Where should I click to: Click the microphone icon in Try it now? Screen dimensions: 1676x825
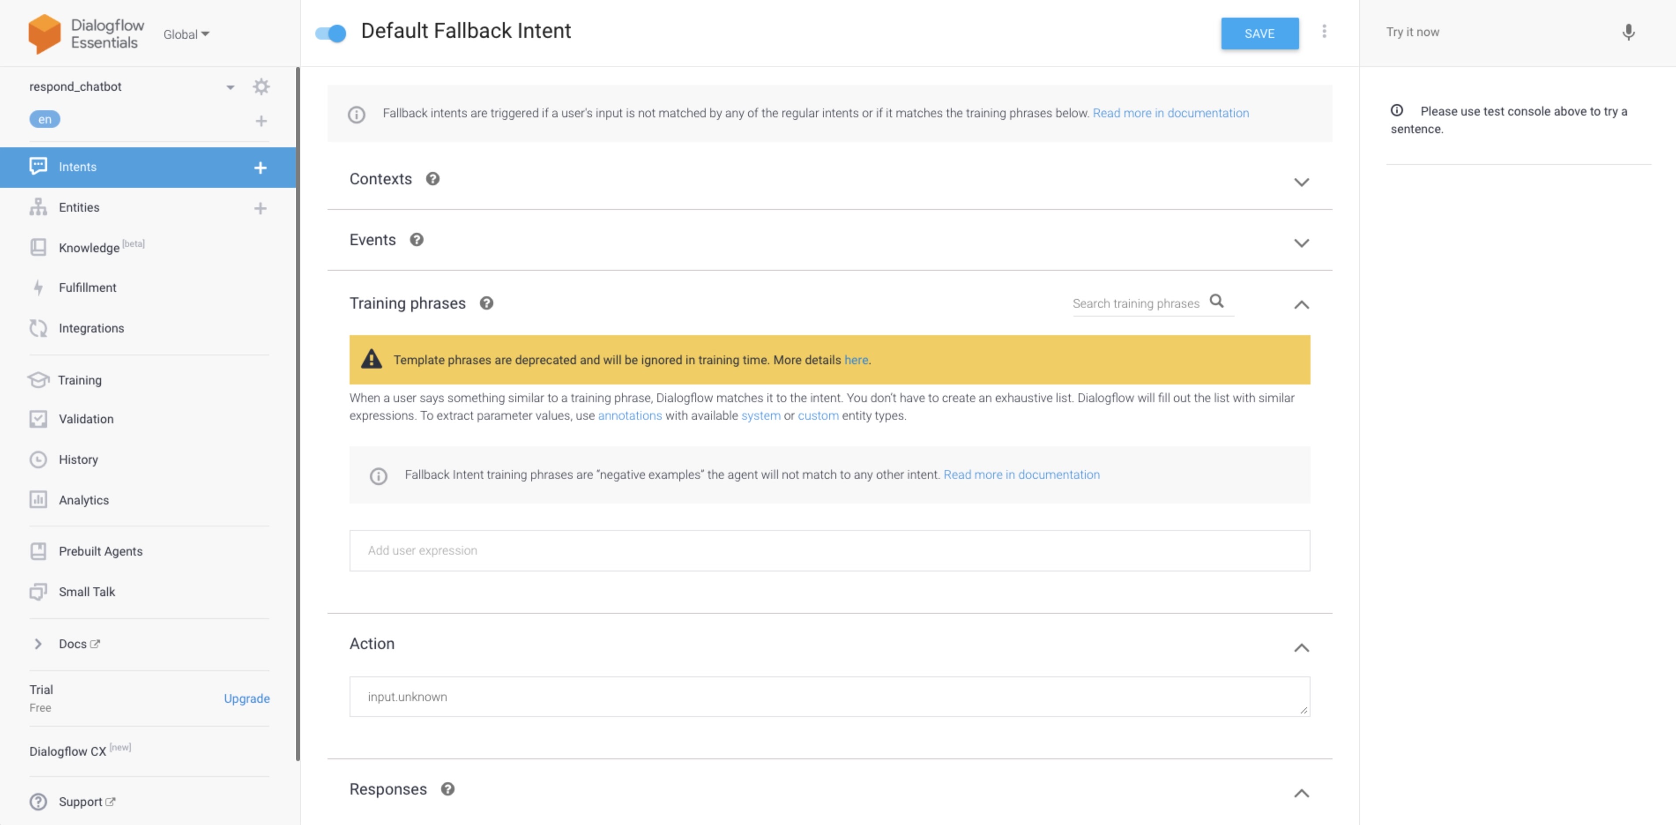[x=1628, y=32]
